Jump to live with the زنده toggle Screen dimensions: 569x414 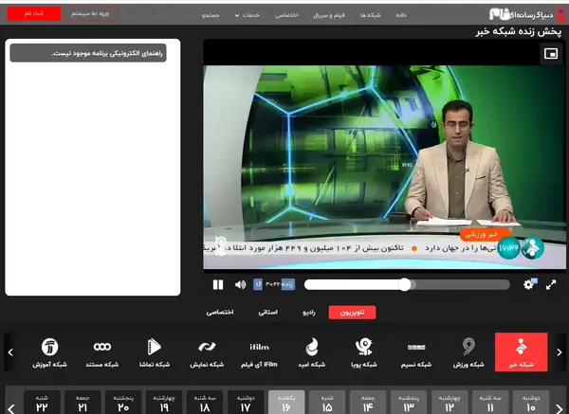pyautogui.click(x=288, y=284)
